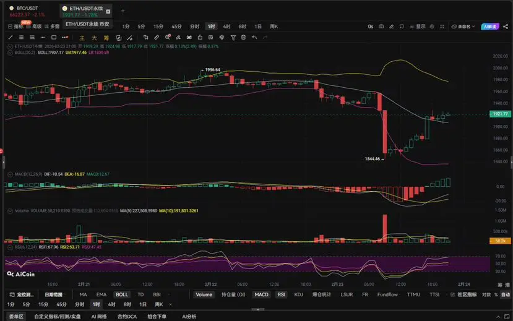
Task: Choose the rectangle drawing tool
Action: [54, 38]
